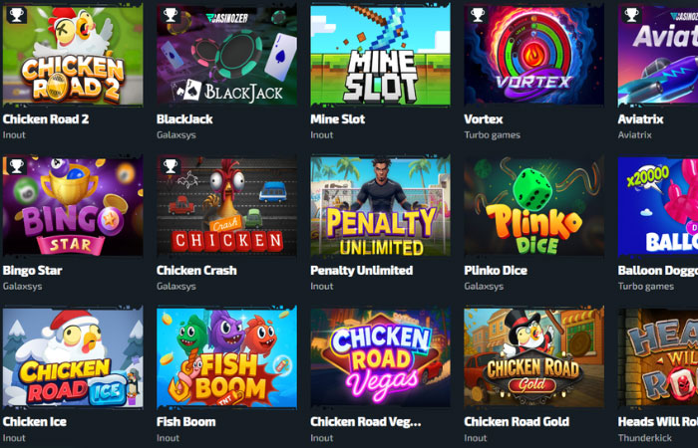Select Chicken Road Ice game thumbnail

point(73,356)
